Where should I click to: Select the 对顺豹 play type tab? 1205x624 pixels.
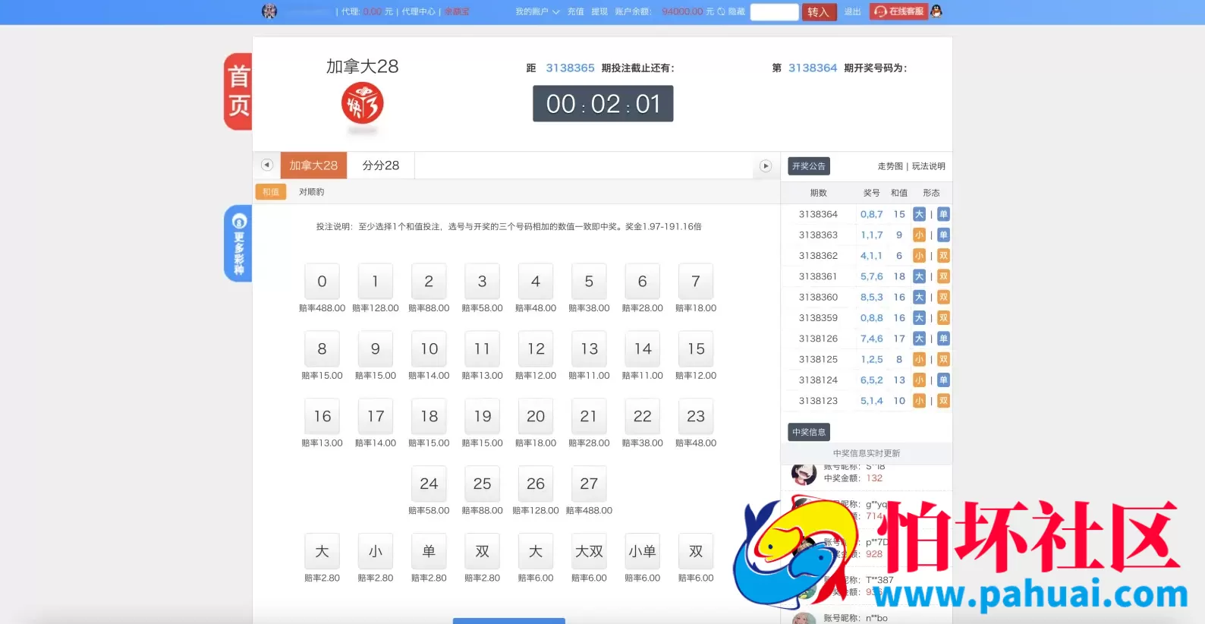(311, 192)
